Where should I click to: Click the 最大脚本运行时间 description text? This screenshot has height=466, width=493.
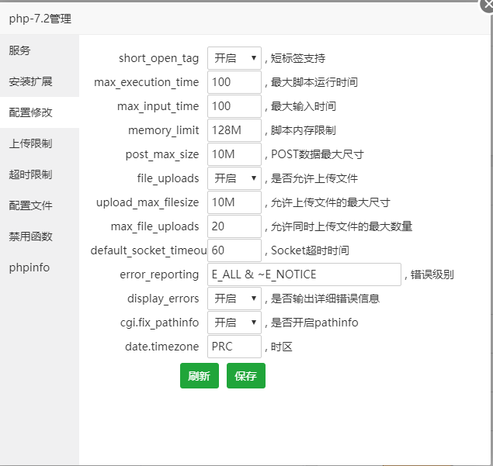tap(314, 82)
